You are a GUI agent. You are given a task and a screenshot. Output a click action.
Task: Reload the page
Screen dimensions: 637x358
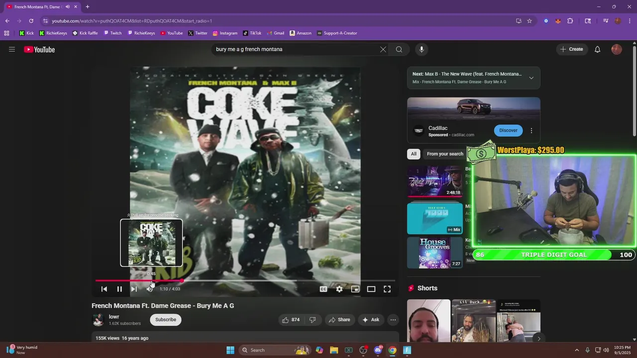(31, 21)
